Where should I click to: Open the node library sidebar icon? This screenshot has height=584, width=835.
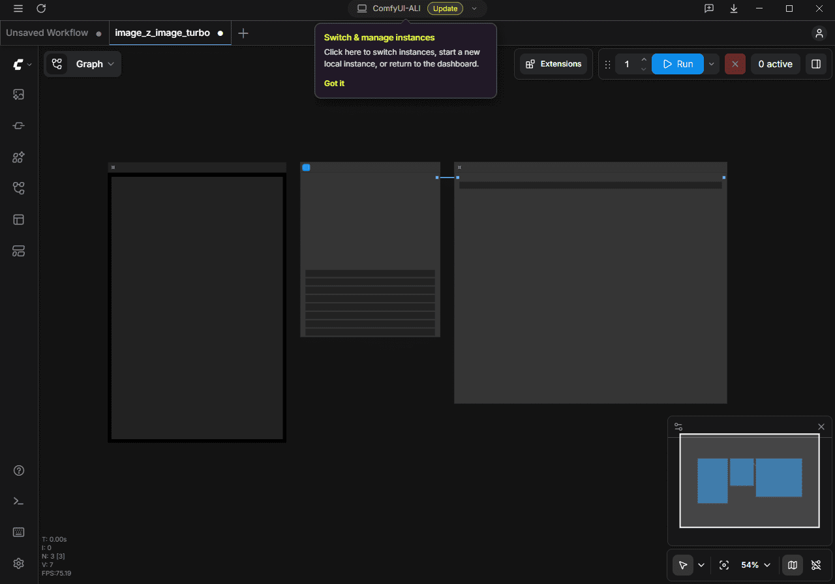click(x=19, y=126)
